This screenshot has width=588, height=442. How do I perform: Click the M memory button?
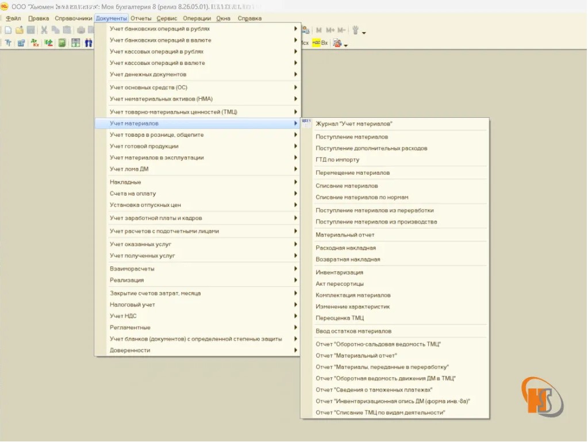tap(319, 30)
